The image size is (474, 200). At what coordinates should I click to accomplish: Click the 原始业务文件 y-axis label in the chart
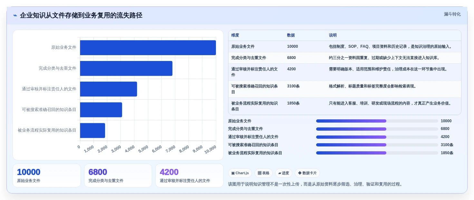coord(64,47)
